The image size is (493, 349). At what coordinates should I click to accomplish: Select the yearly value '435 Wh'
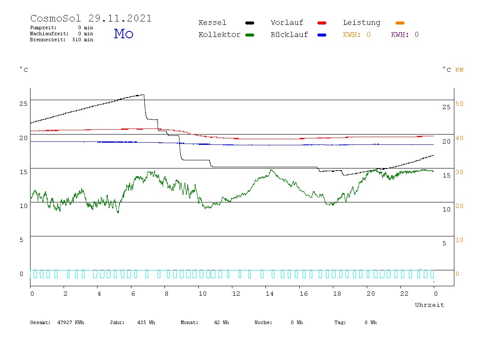146,322
